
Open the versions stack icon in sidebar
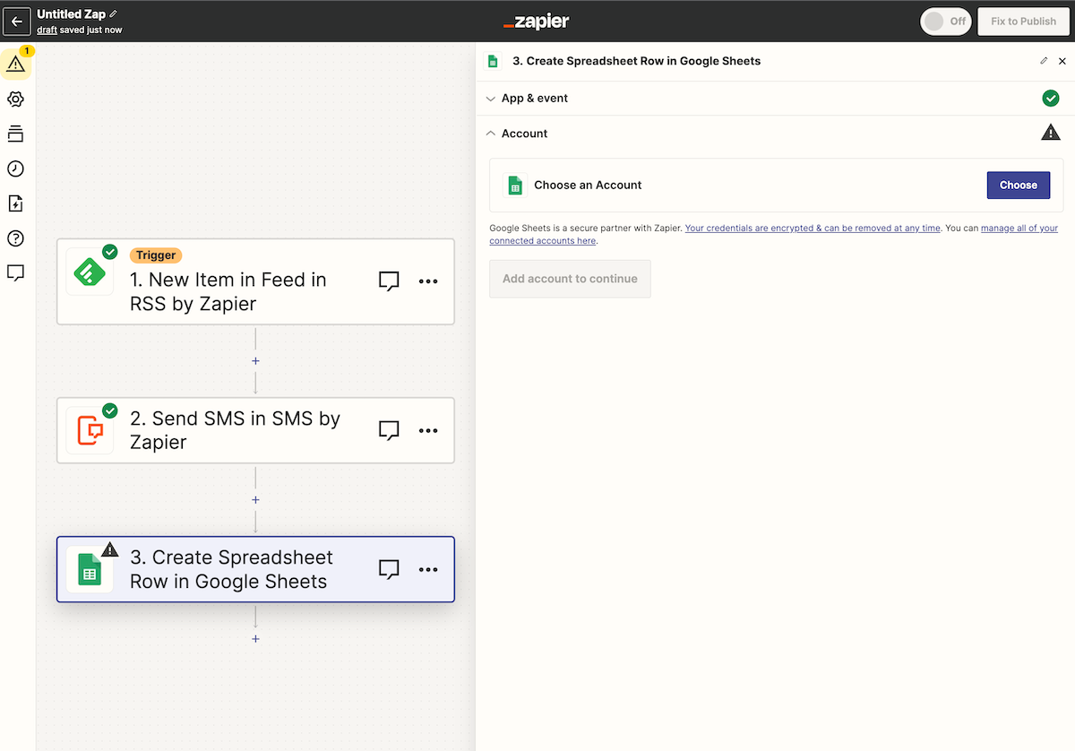point(15,134)
